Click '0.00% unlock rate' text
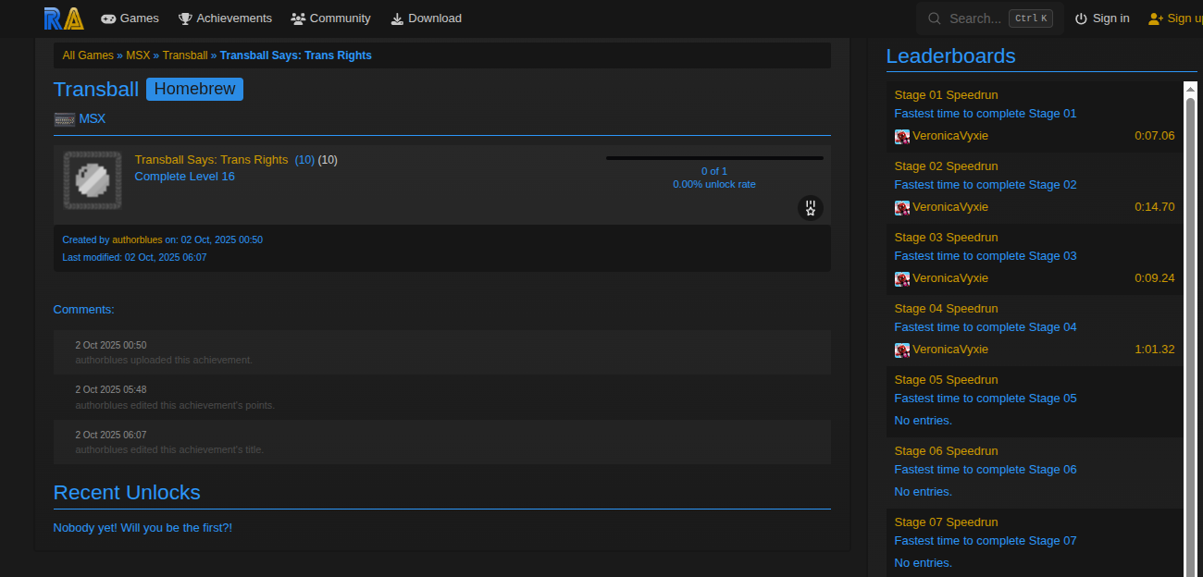Viewport: 1203px width, 577px height. pos(714,184)
